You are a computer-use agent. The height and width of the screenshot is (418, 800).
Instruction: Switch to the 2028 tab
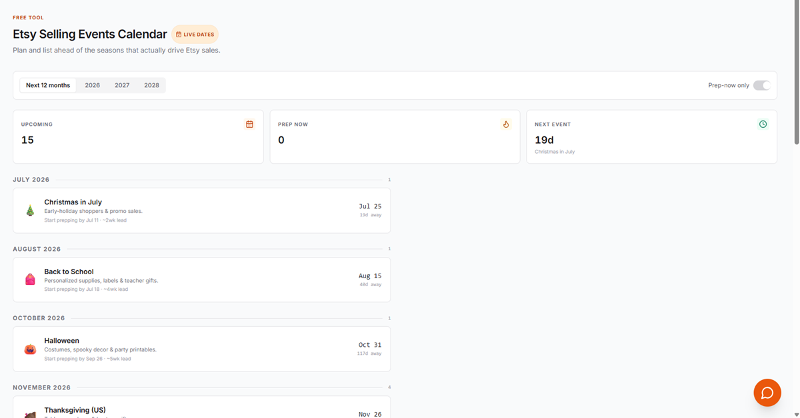[x=151, y=85]
